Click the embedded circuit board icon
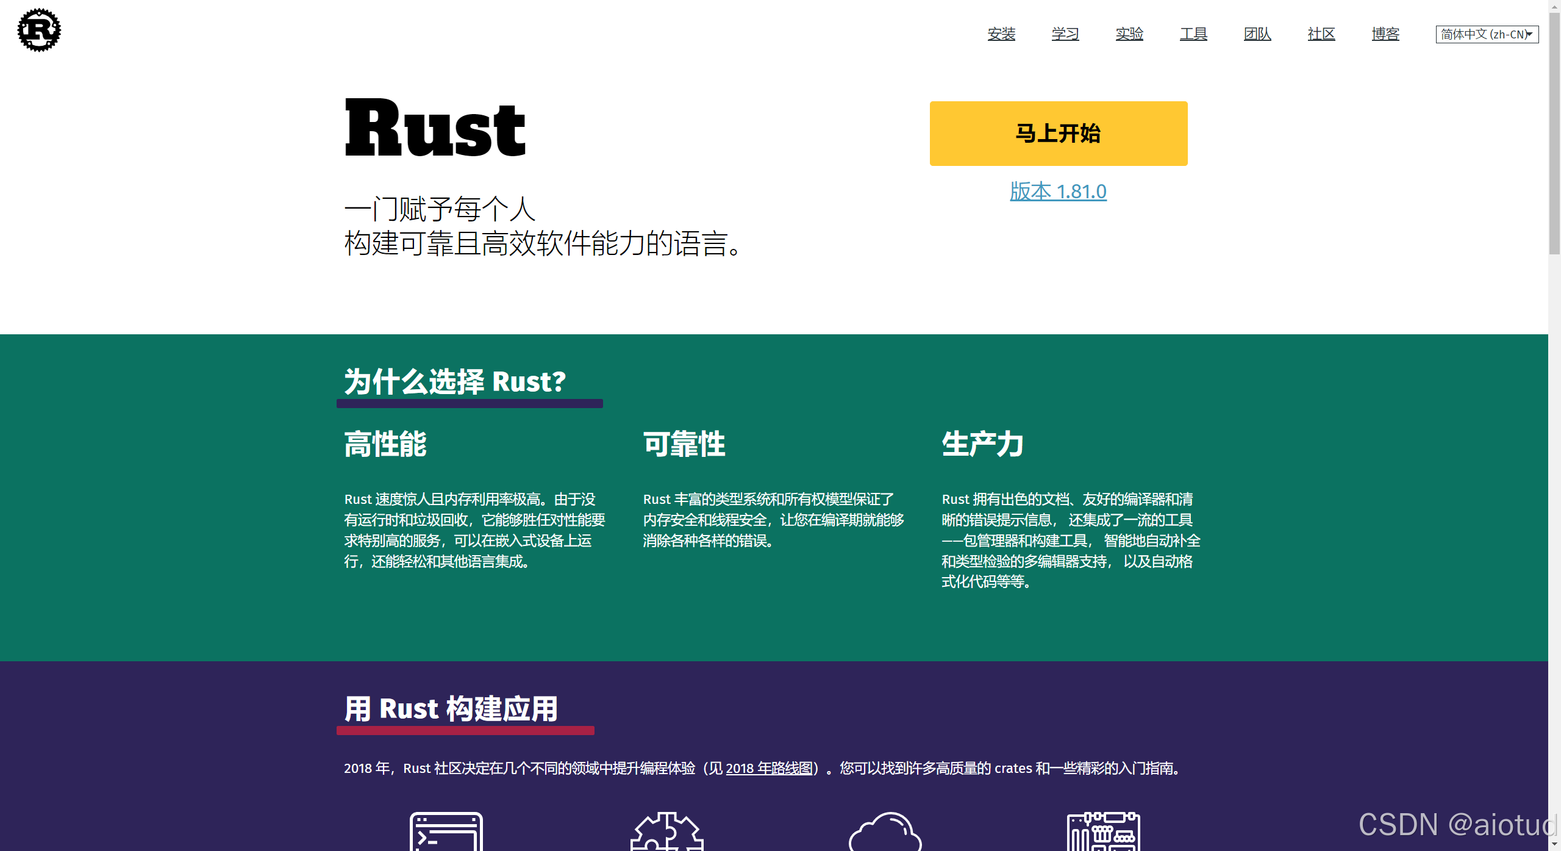Viewport: 1561px width, 851px height. [x=1103, y=832]
